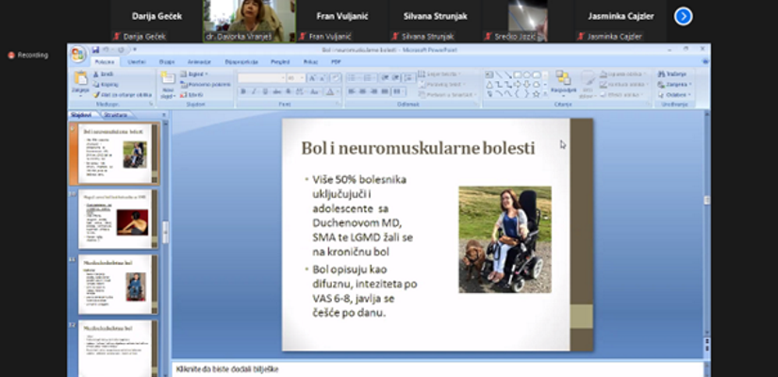Open the columns button in paragraph group
The height and width of the screenshot is (377, 778).
coord(398,91)
